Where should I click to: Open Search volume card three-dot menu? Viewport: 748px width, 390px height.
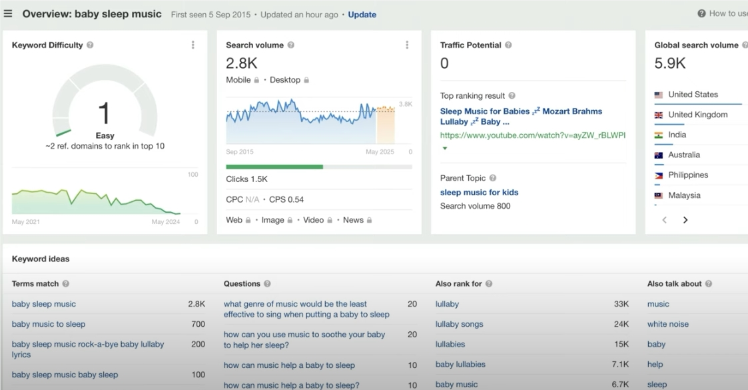pyautogui.click(x=407, y=45)
